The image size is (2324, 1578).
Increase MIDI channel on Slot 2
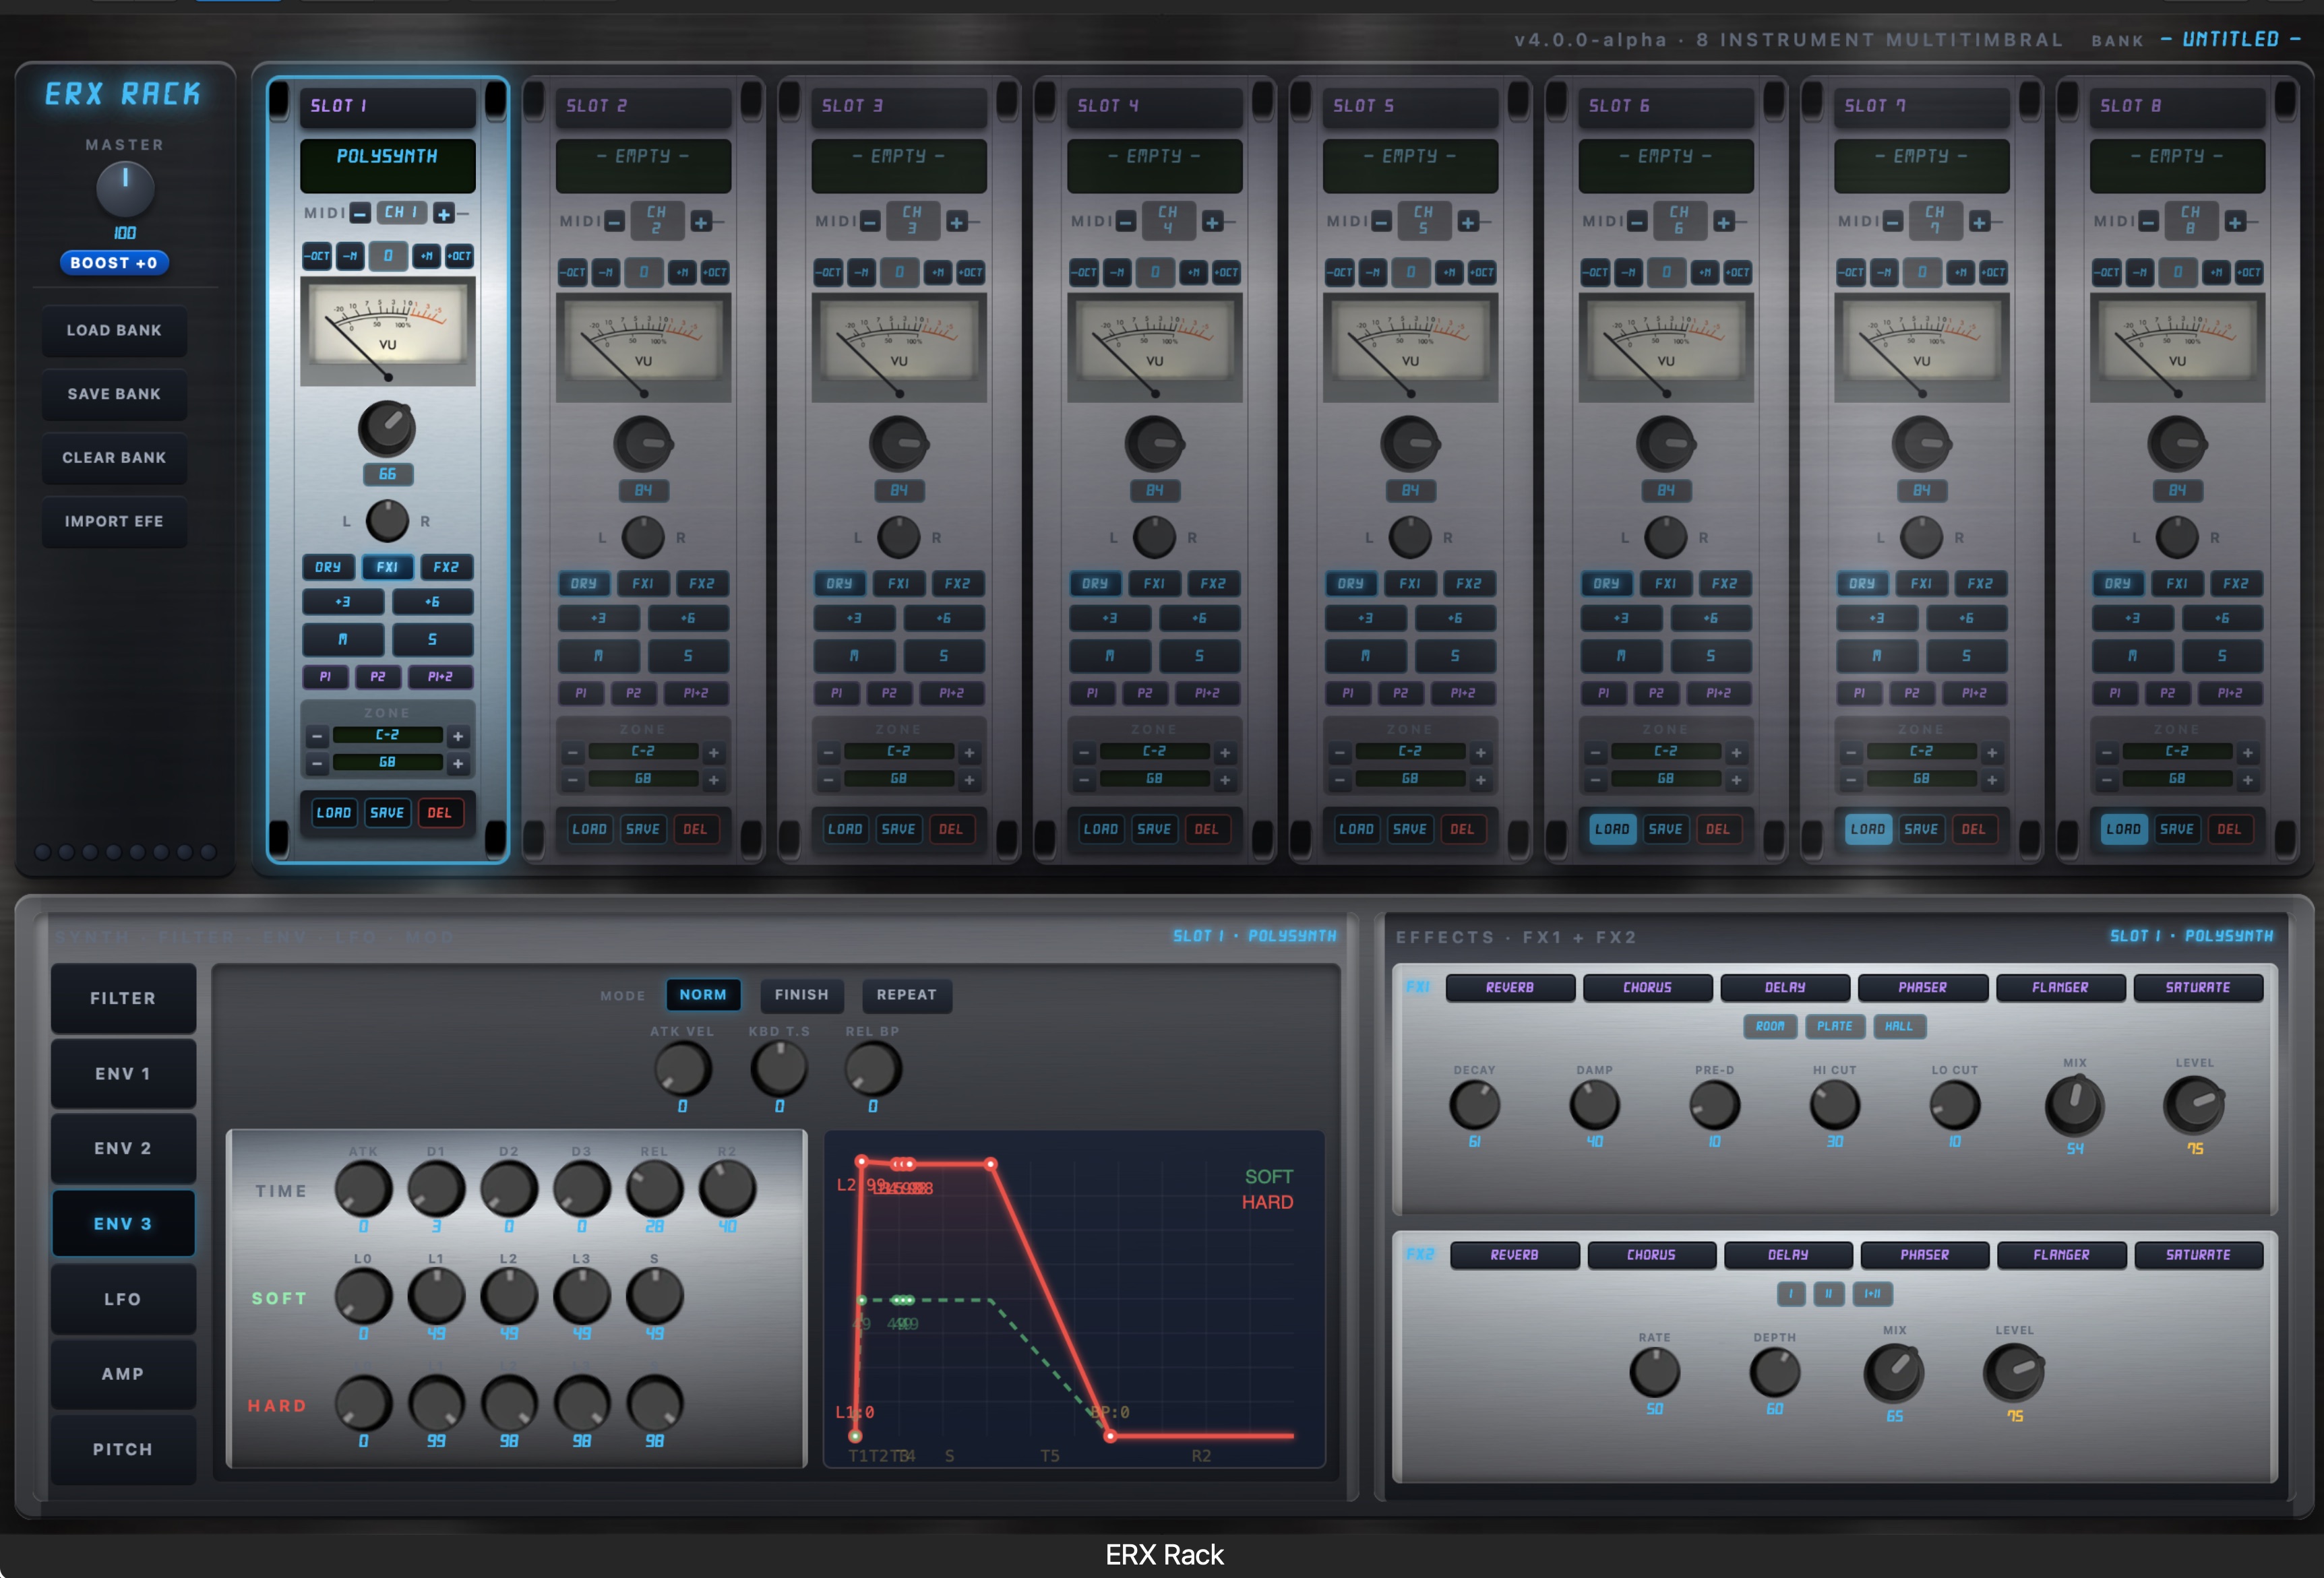coord(701,222)
